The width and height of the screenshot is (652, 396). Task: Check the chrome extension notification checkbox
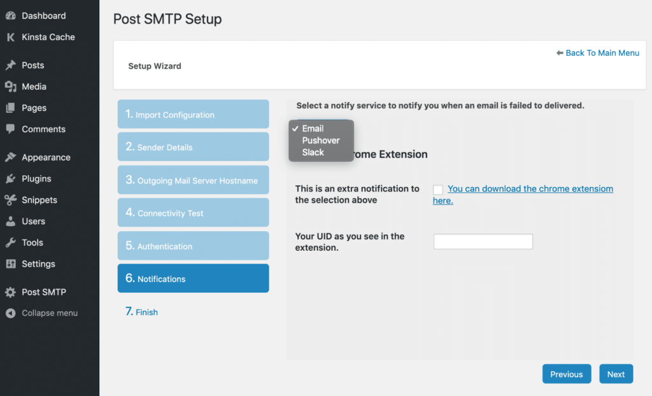pos(437,189)
